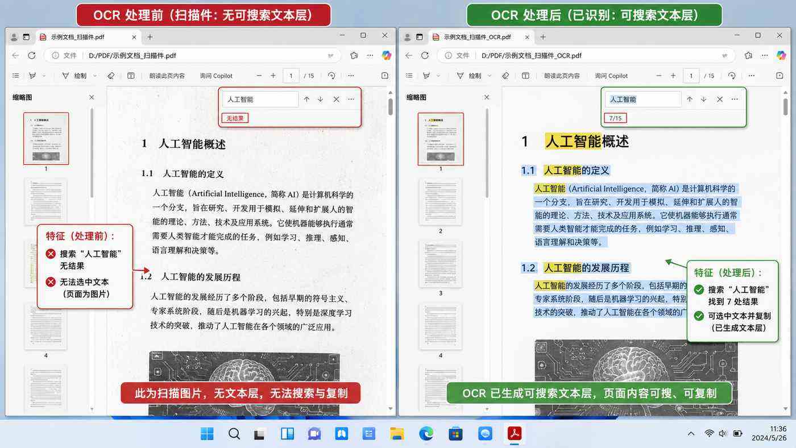The height and width of the screenshot is (448, 796).
Task: Go to next search result in left window
Action: click(x=321, y=99)
